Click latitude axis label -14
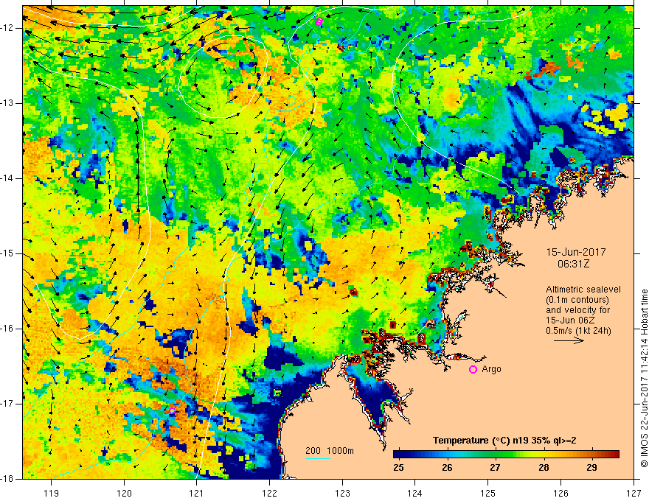This screenshot has height=501, width=649. point(8,178)
